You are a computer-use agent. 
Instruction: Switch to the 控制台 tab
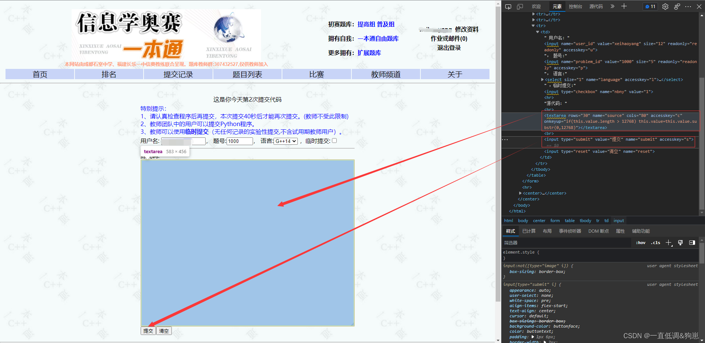tap(575, 6)
